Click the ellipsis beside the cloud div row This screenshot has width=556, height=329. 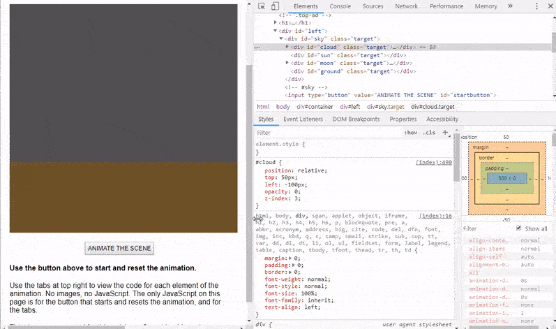click(x=257, y=47)
